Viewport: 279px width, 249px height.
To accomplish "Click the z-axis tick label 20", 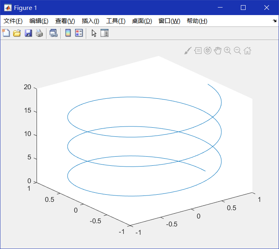I will coord(27,87).
